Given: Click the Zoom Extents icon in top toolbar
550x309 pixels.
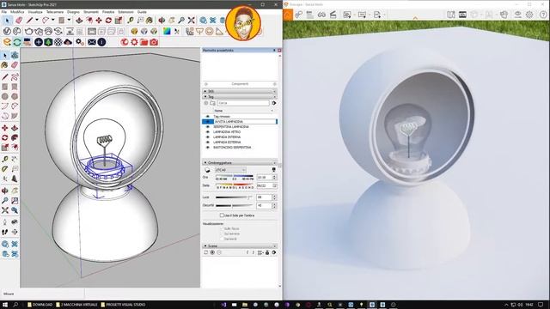Looking at the screenshot, I should [191, 21].
